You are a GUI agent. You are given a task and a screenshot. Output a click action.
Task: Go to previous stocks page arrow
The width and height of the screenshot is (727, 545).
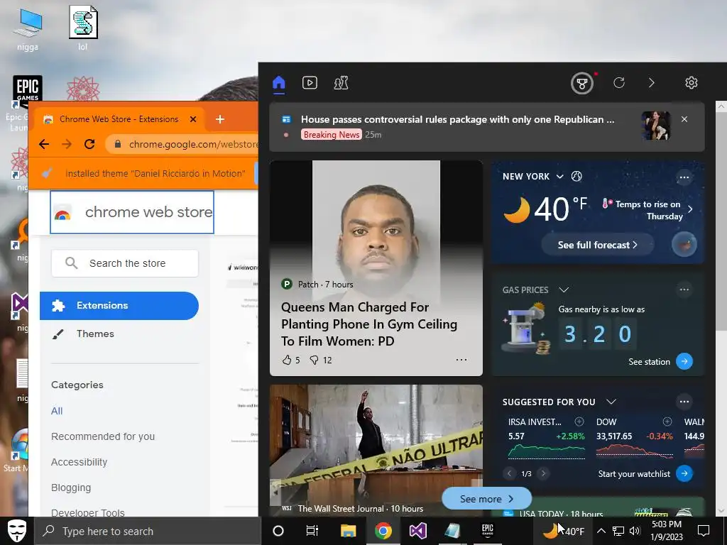[x=509, y=473]
